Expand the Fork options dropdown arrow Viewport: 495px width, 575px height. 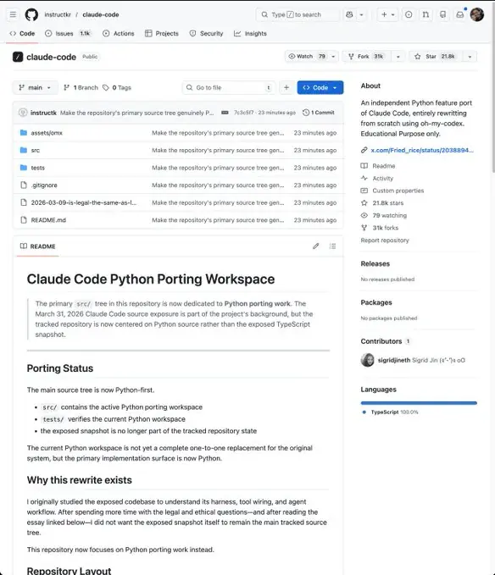pos(398,57)
